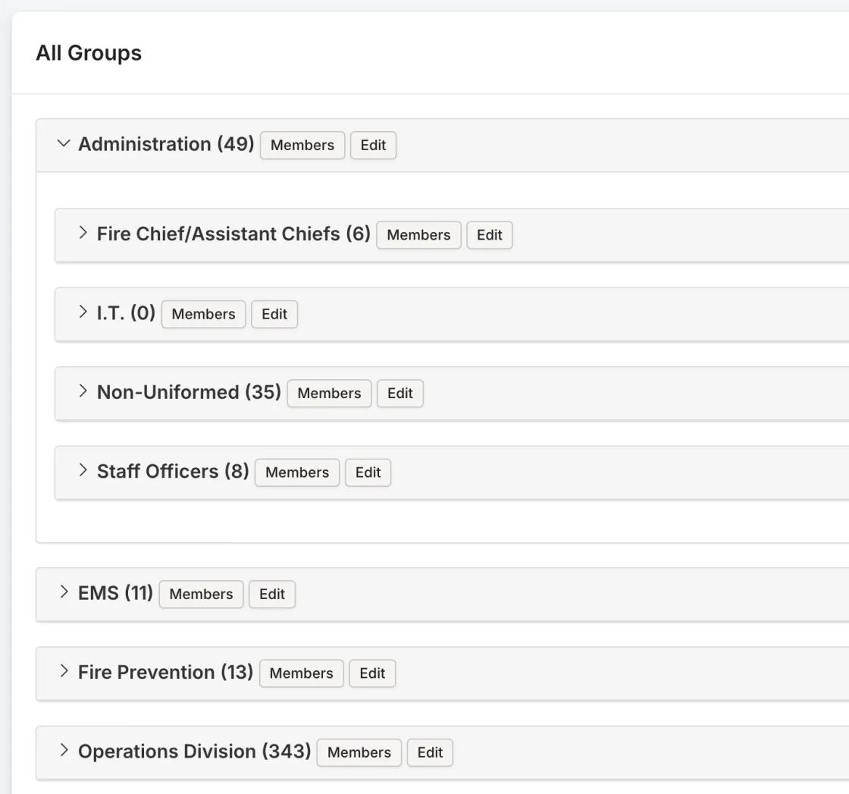Expand the Fire Prevention group chevron

[64, 671]
